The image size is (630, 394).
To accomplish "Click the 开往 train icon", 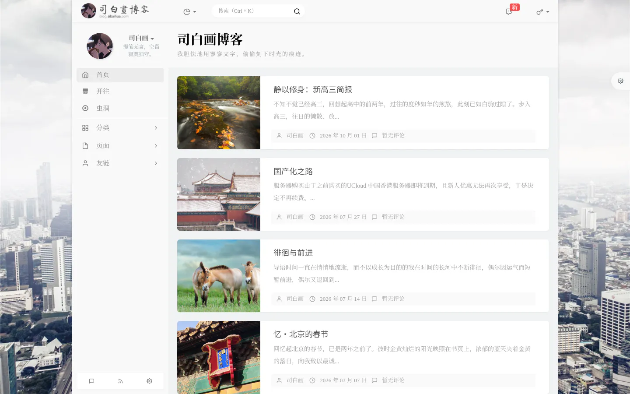I will (85, 91).
